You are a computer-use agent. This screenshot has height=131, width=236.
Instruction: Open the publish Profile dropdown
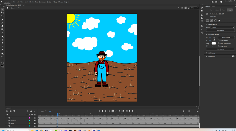coord(223,27)
